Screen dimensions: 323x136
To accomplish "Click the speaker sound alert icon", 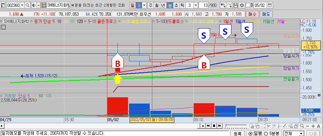I will click(34, 5).
